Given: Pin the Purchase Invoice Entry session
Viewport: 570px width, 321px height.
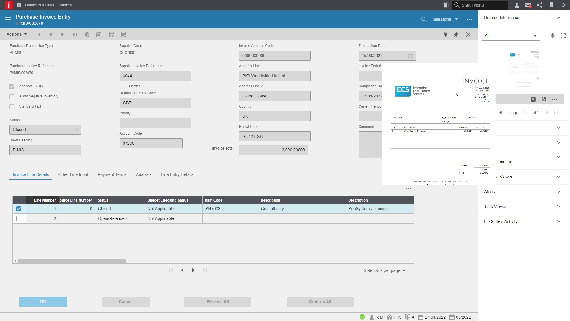Looking at the screenshot, I should click(x=456, y=34).
